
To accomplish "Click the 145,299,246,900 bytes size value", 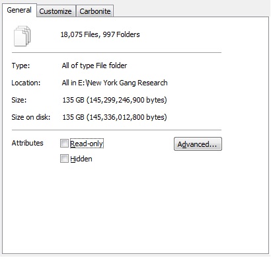I will 127,100.
